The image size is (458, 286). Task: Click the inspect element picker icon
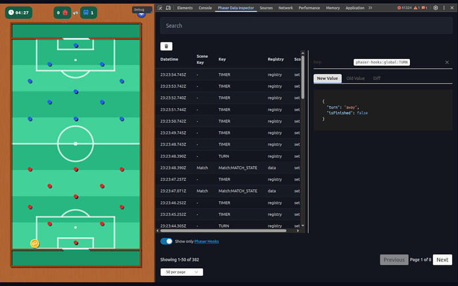coord(160,8)
